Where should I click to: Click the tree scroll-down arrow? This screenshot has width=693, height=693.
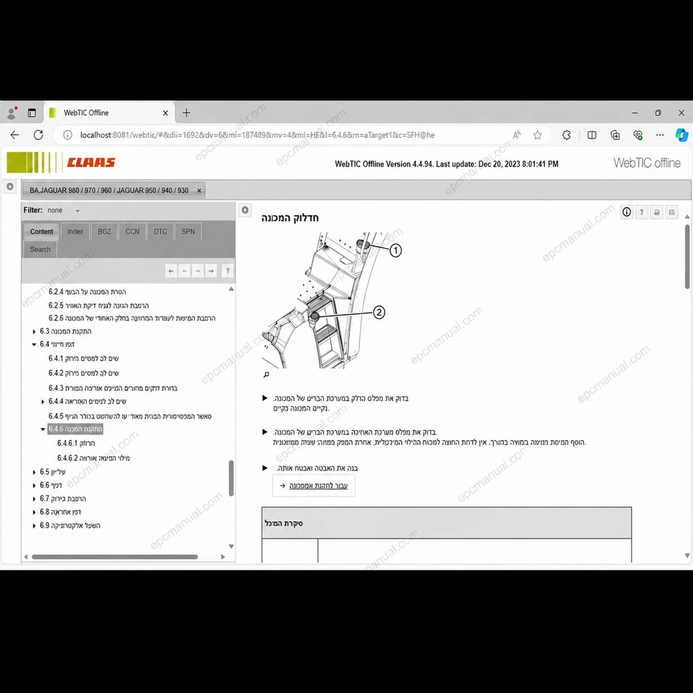click(231, 547)
